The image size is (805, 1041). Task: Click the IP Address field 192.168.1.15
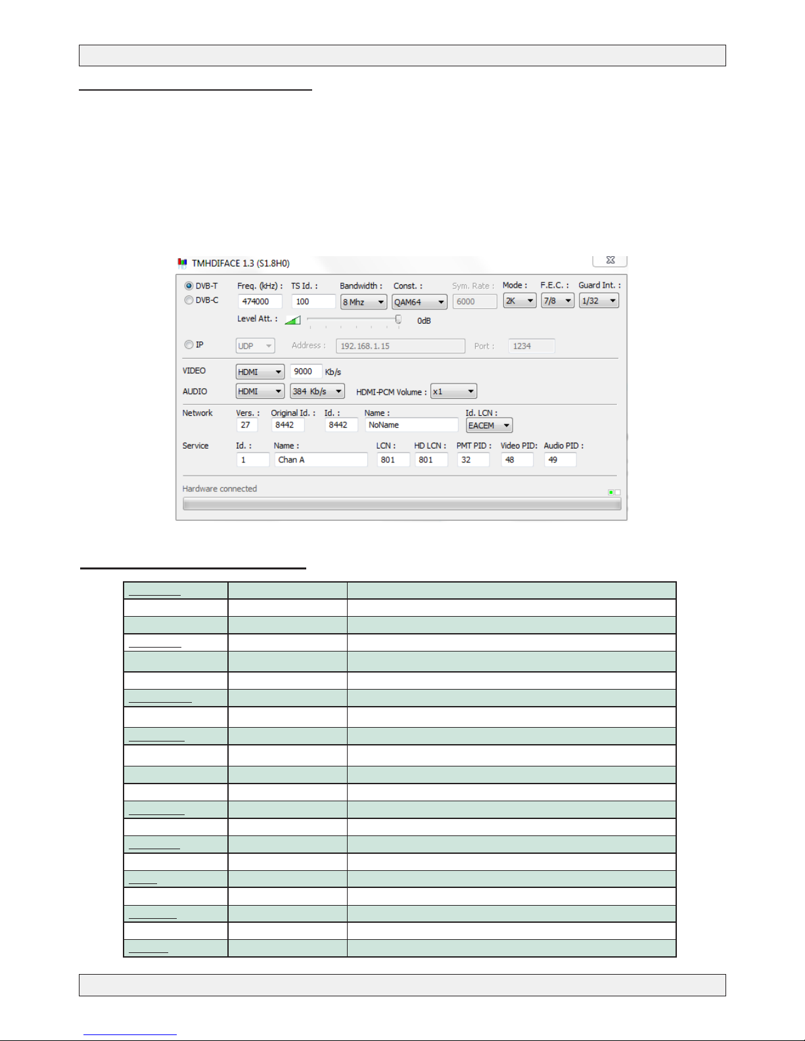point(400,346)
